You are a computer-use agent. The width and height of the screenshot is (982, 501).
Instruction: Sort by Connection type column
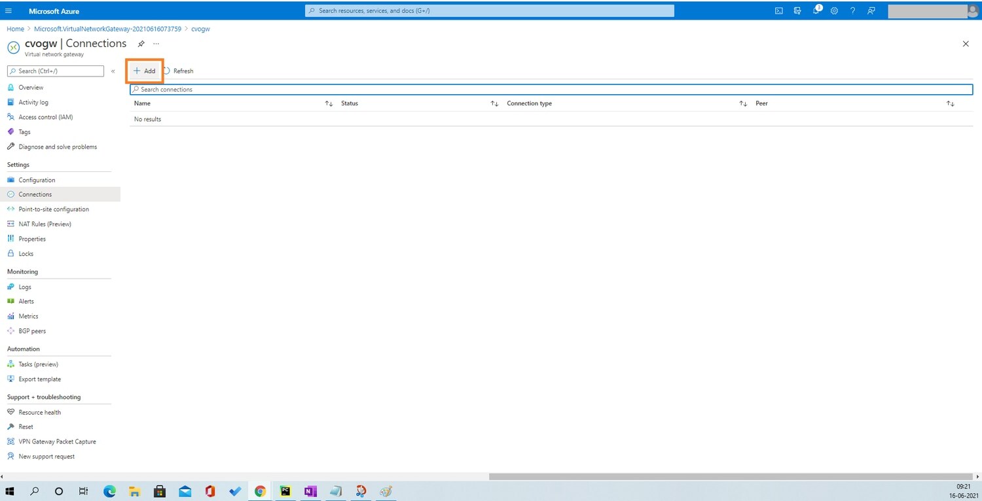743,103
